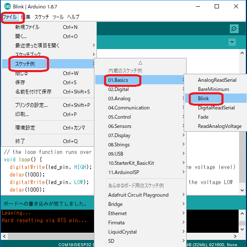The height and width of the screenshot is (247, 247).
Task: Open the Bridge examples entry
Action: pos(140,204)
